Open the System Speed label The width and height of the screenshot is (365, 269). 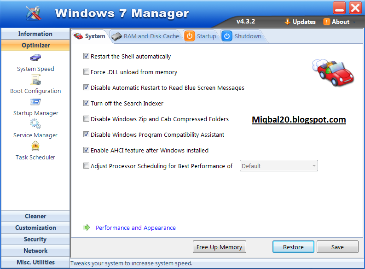(x=35, y=69)
